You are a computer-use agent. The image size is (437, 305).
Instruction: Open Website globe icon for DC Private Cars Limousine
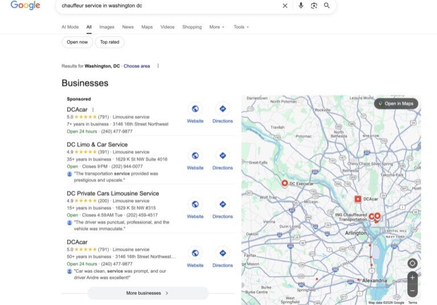(x=195, y=204)
